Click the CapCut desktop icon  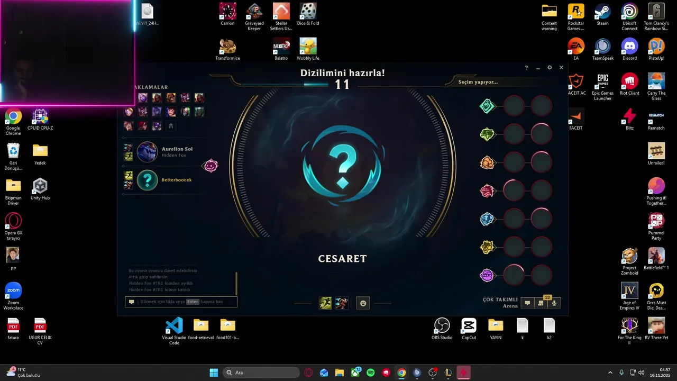point(469,329)
